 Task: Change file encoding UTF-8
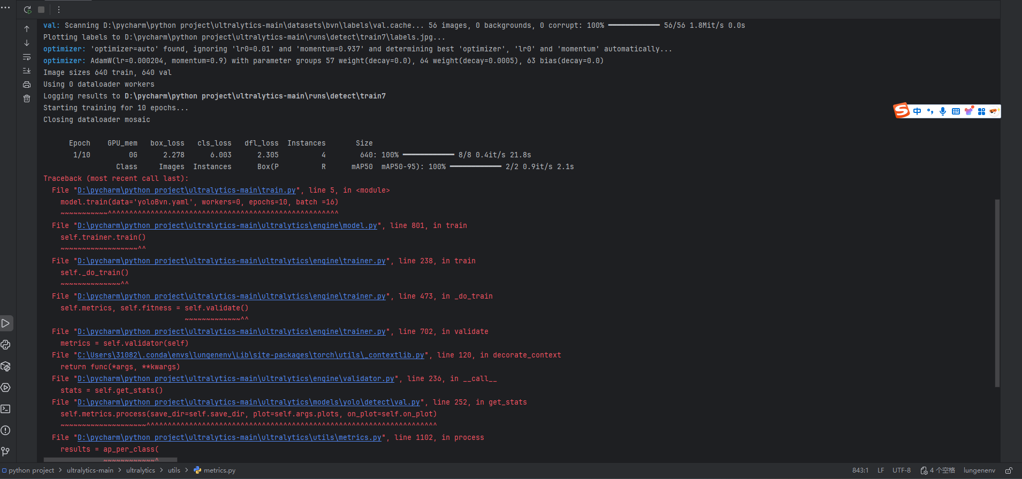pos(902,470)
